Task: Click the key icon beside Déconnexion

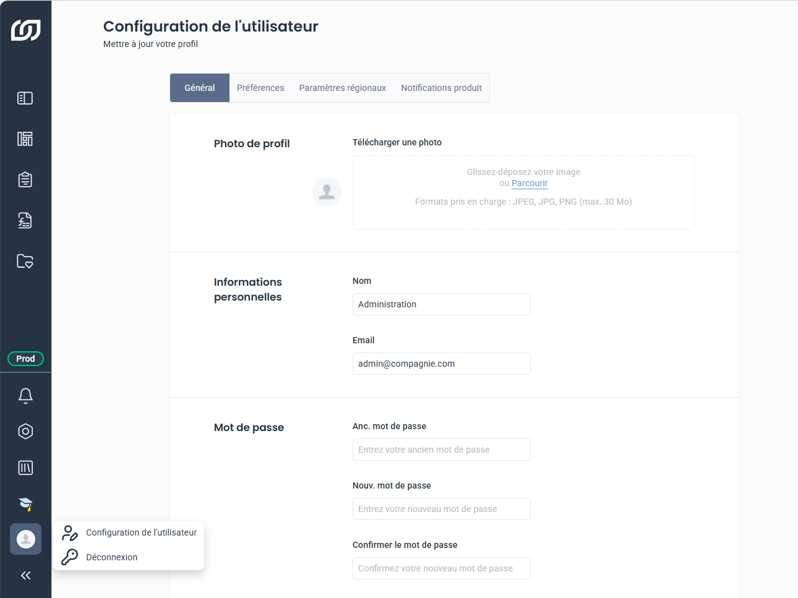Action: 70,557
